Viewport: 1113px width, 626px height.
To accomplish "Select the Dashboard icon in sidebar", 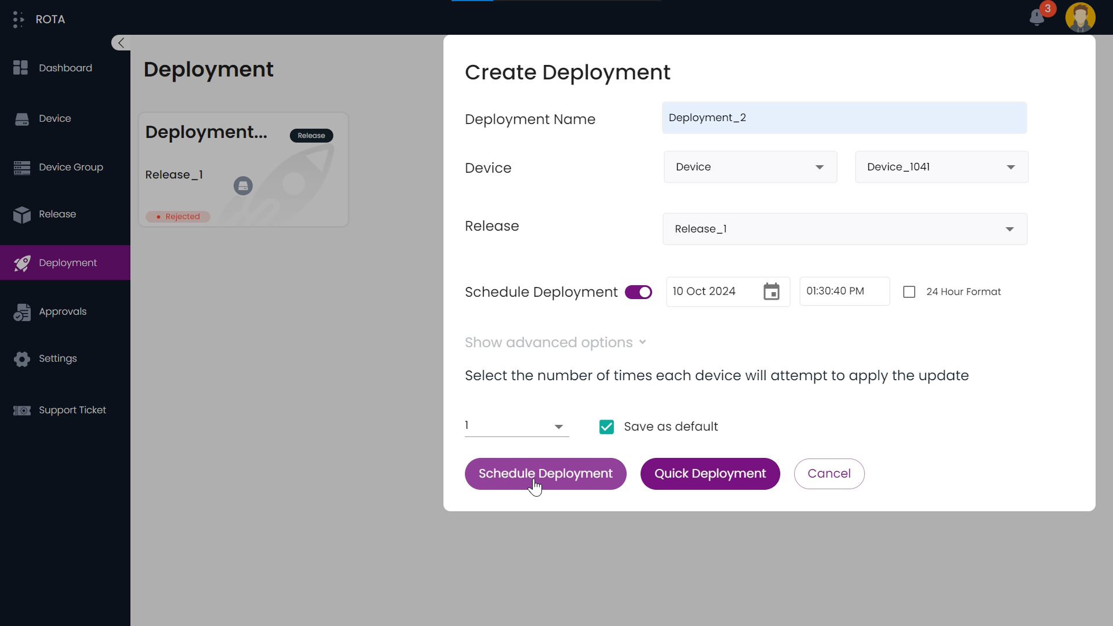I will click(21, 67).
